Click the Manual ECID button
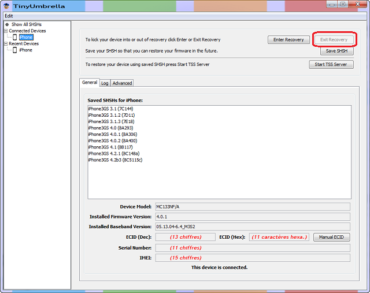Viewport: 370px width, 293px height. coord(331,237)
